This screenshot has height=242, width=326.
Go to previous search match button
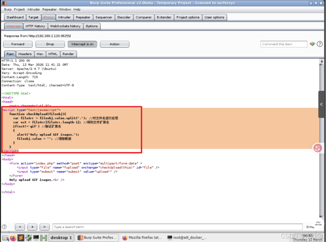click(x=20, y=227)
